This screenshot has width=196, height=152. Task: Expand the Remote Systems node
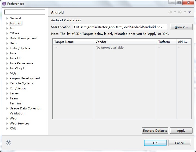7,84
